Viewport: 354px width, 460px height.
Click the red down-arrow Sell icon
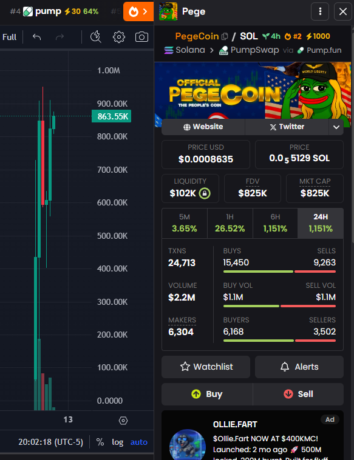tap(288, 394)
